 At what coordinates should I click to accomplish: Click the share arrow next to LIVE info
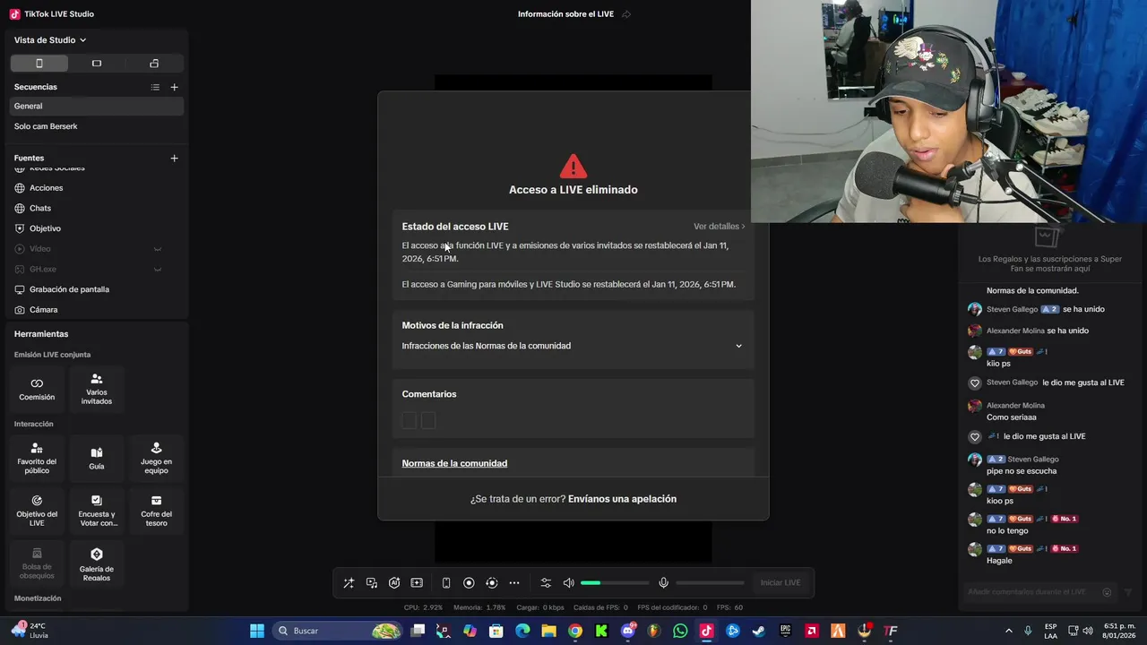click(x=626, y=14)
